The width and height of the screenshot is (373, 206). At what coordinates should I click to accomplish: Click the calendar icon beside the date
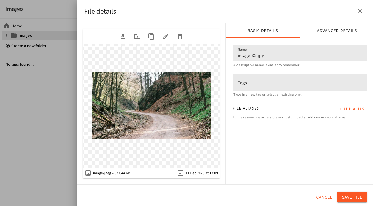180,173
